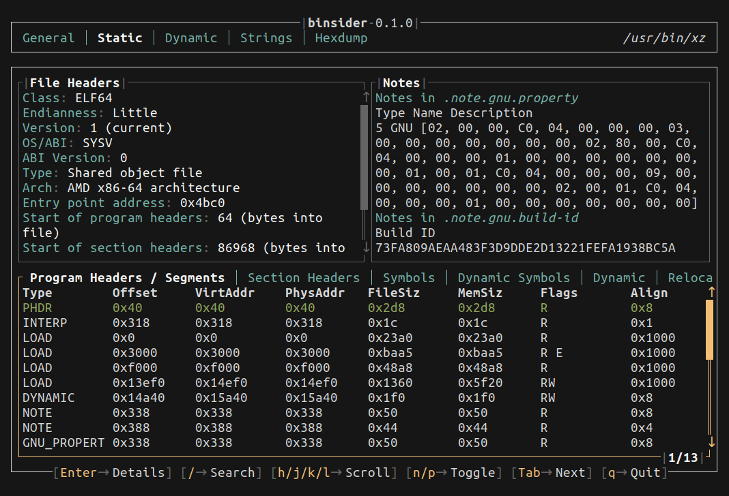The image size is (729, 496).
Task: Switch to the Symbols tab
Action: pyautogui.click(x=408, y=277)
